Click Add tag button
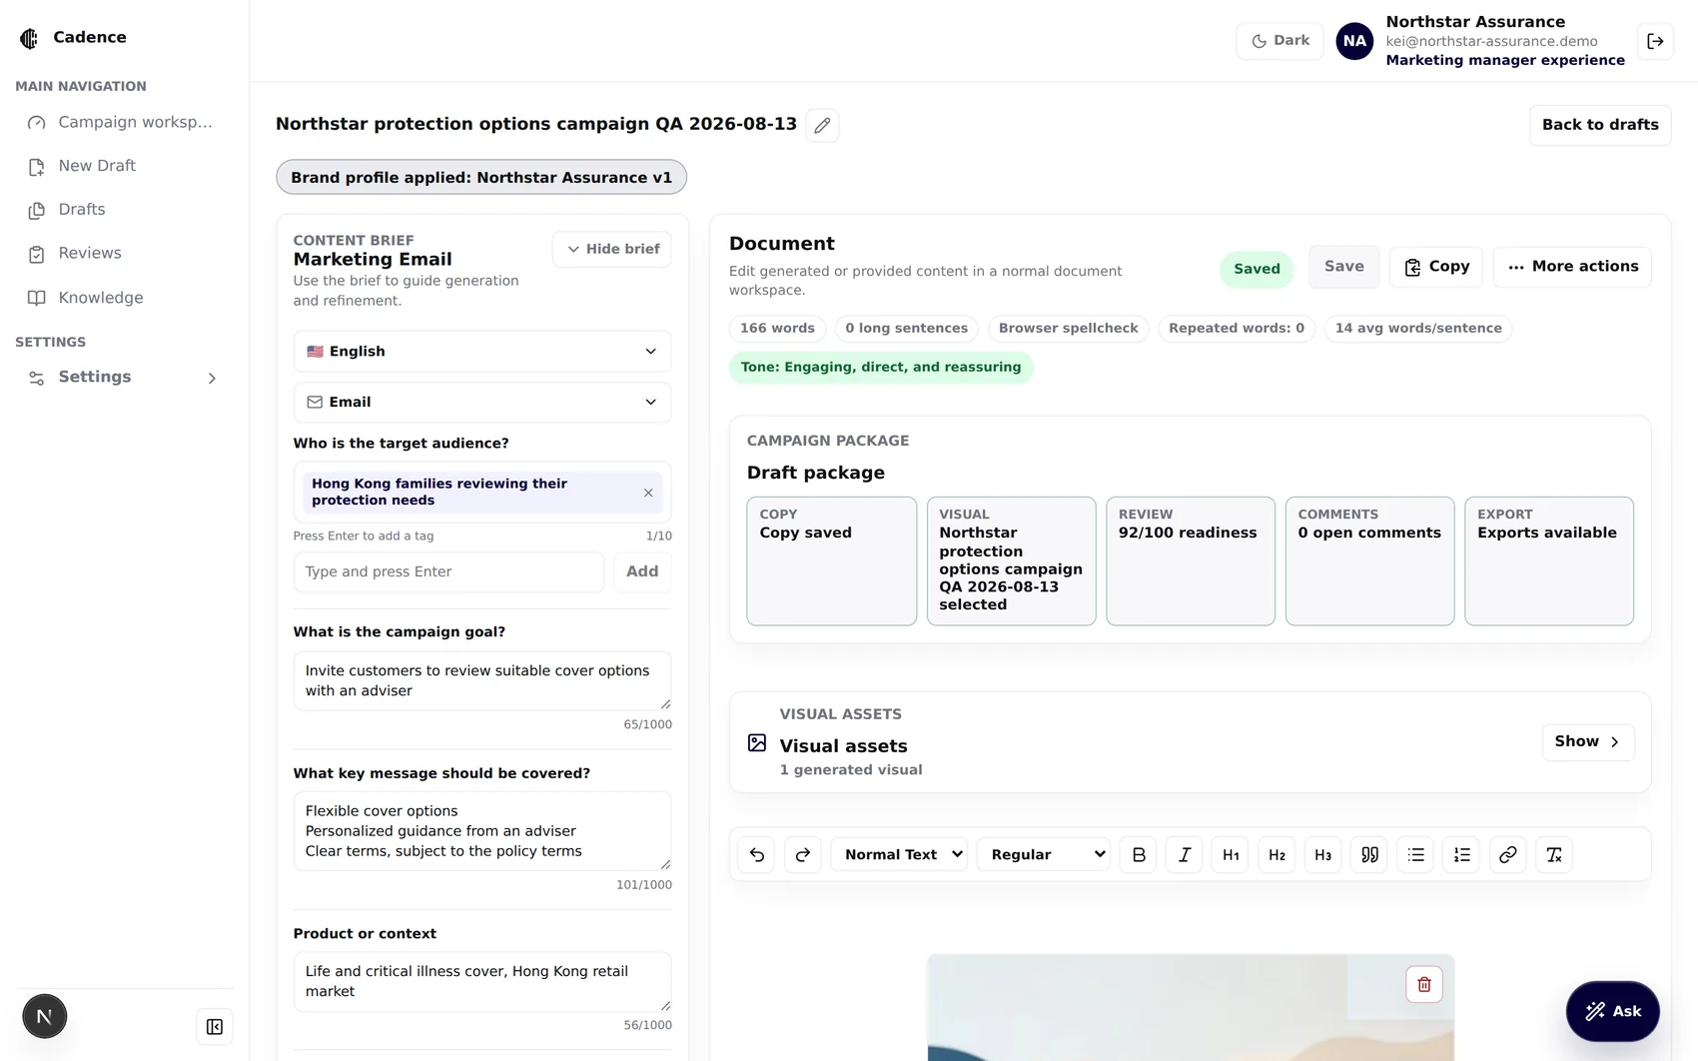This screenshot has height=1061, width=1698. tap(642, 572)
